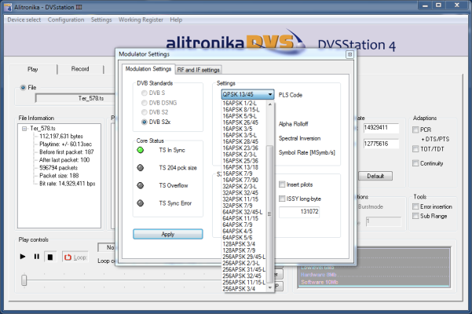Enable the Insert pilots checkbox

pyautogui.click(x=282, y=184)
